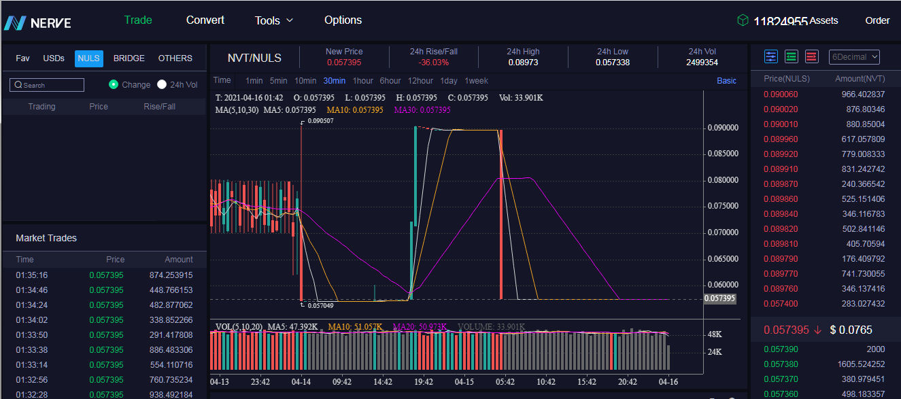
Task: Open the Time interval selector on the chart
Action: 222,80
